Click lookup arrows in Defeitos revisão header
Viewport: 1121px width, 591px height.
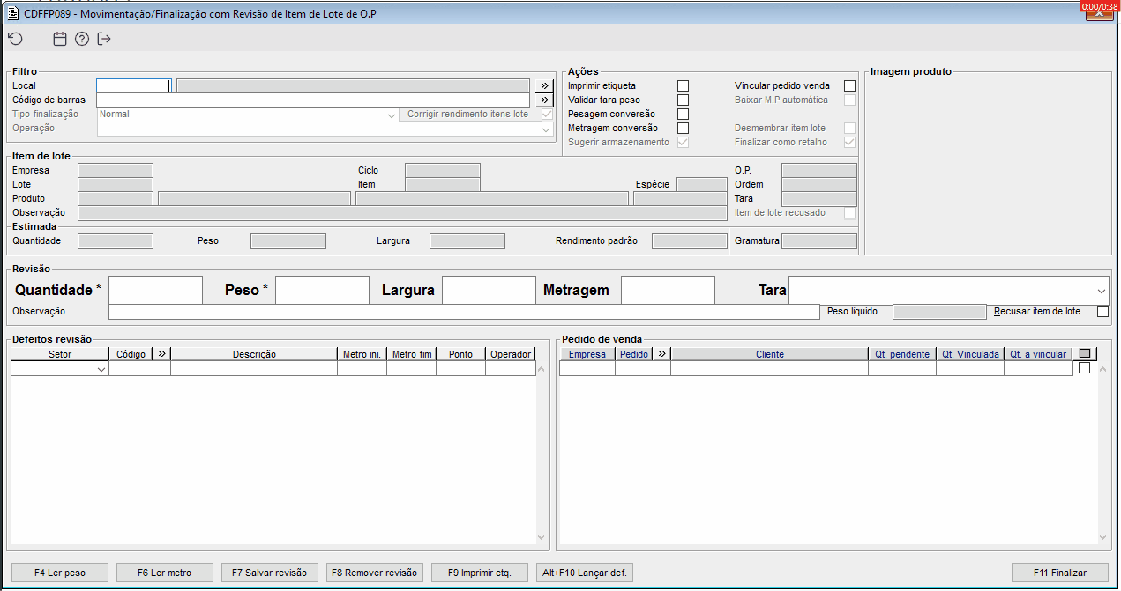click(161, 354)
